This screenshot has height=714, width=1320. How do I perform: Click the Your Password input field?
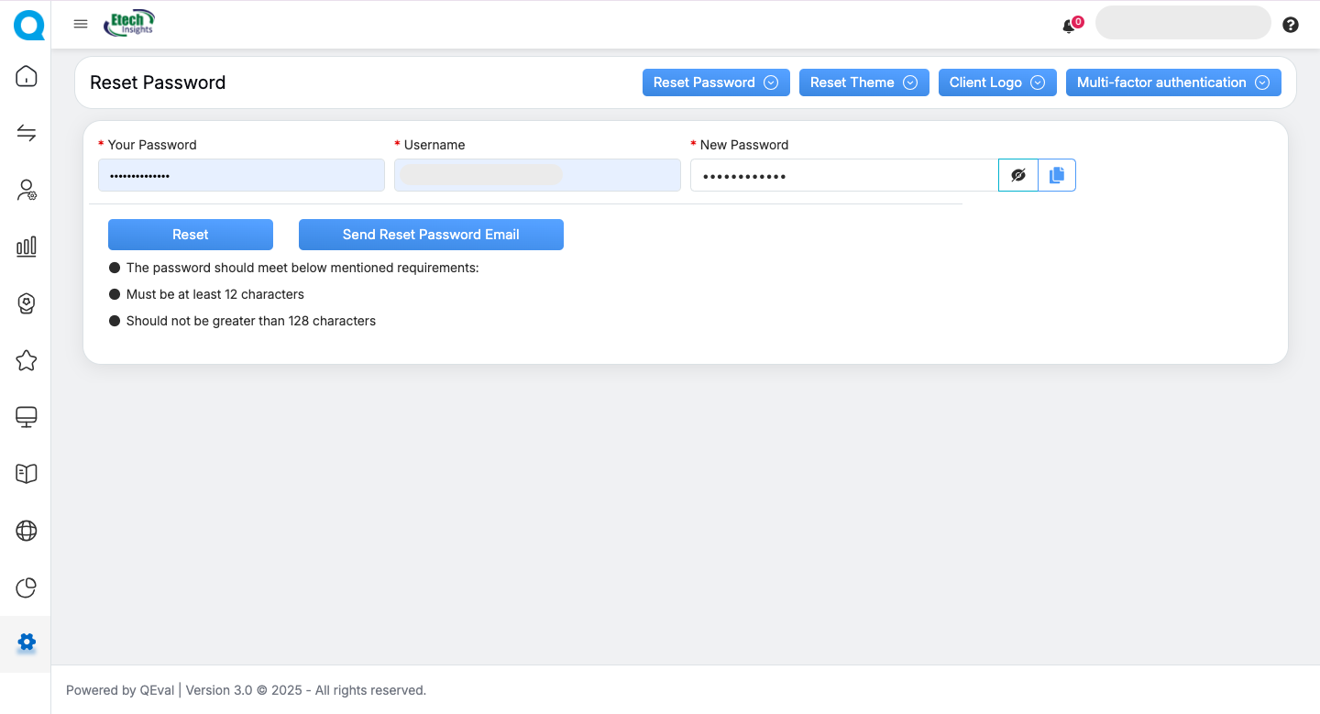click(241, 175)
